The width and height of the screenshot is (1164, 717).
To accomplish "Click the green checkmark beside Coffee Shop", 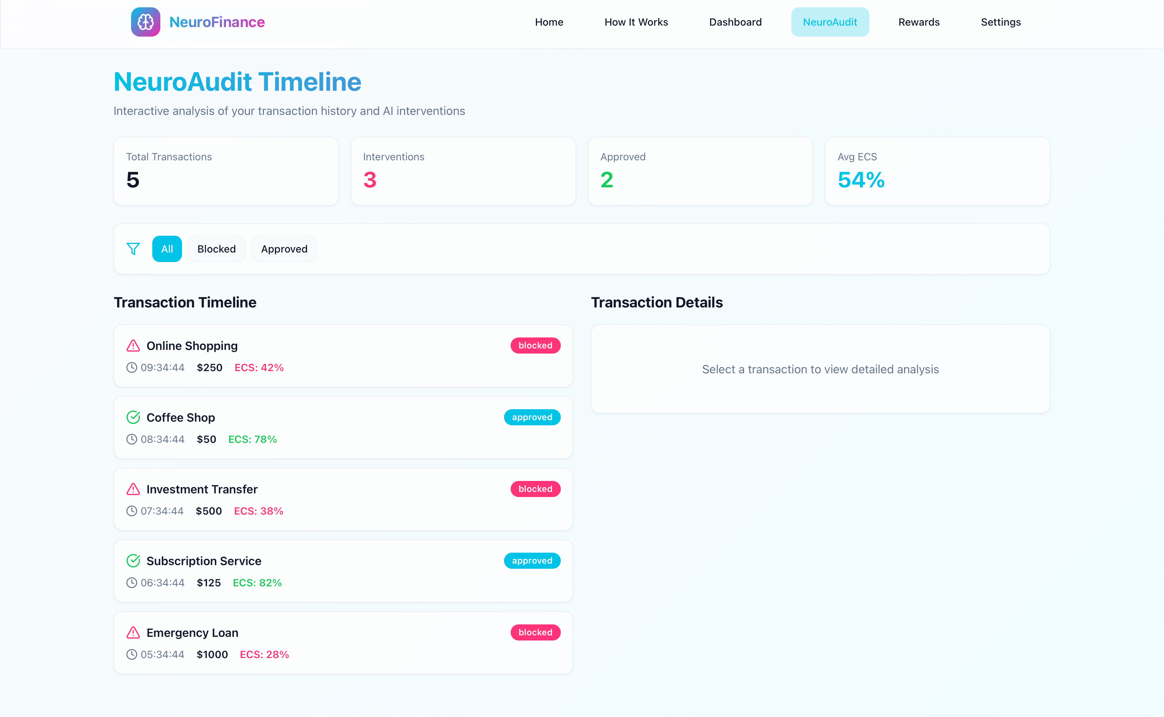I will (x=133, y=417).
